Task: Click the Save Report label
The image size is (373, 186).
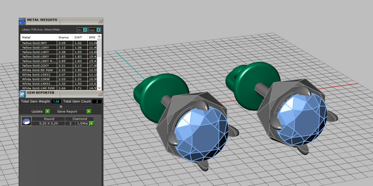Action: 71,111
